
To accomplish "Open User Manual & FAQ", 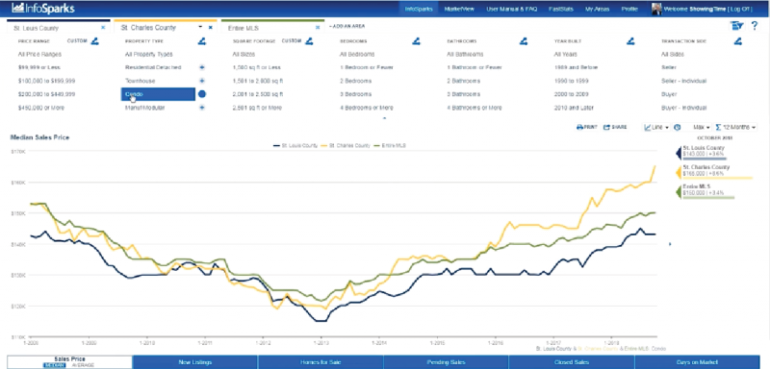I will tap(512, 9).
